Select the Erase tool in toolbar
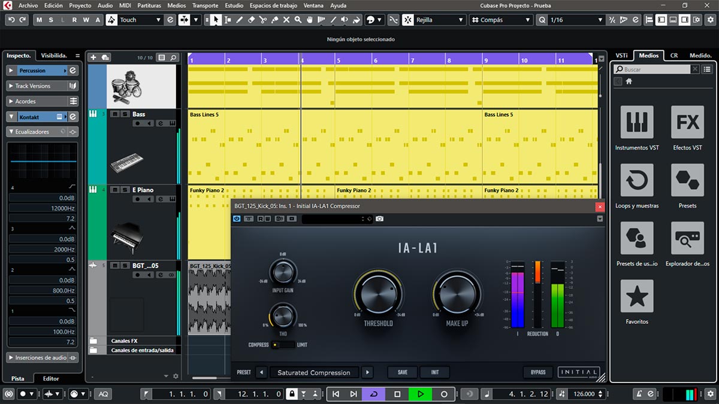Image resolution: width=719 pixels, height=404 pixels. pyautogui.click(x=252, y=20)
